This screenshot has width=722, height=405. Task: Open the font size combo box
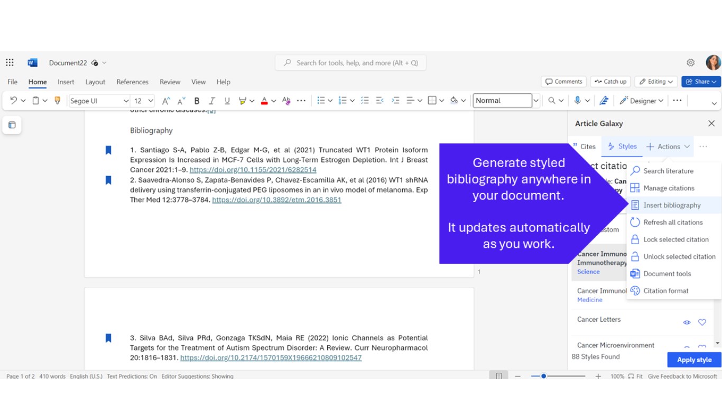(143, 101)
